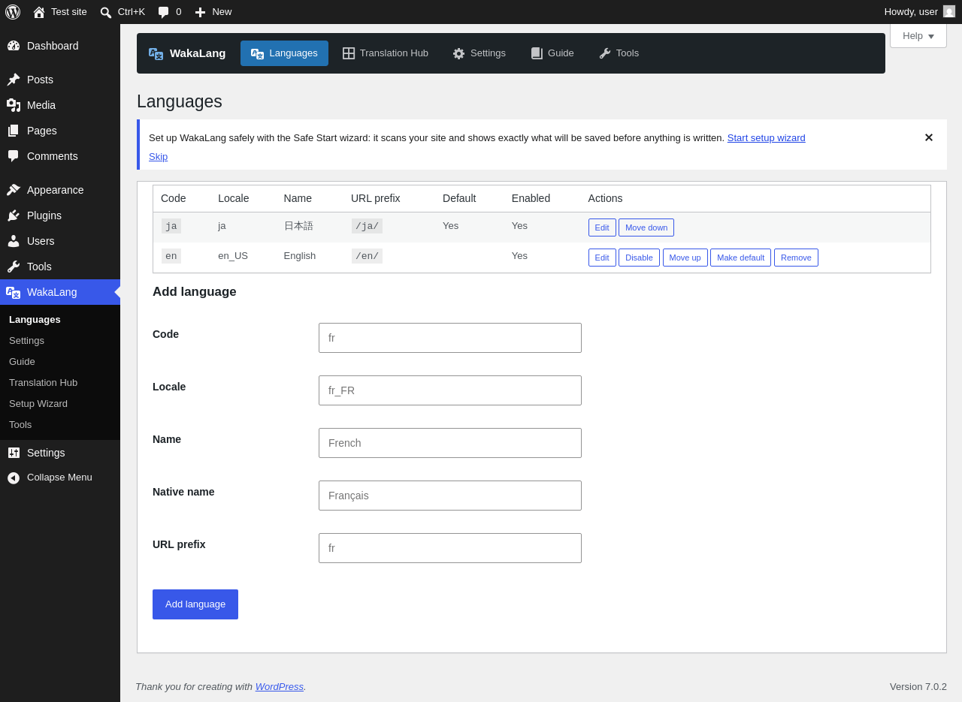Click the en_US locale cell
The width and height of the screenshot is (962, 702).
click(x=233, y=256)
